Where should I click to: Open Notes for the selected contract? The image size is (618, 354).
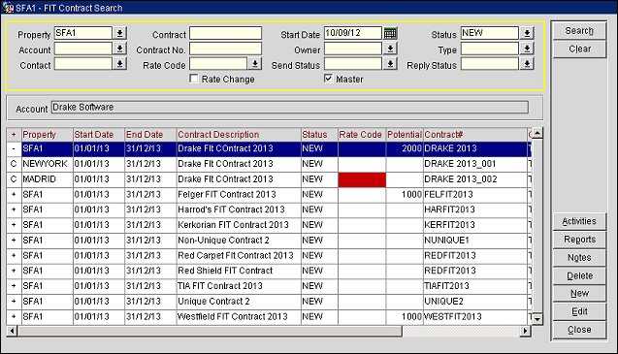[x=579, y=257]
